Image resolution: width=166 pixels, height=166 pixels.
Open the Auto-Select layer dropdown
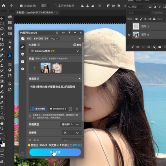[x=45, y=6]
